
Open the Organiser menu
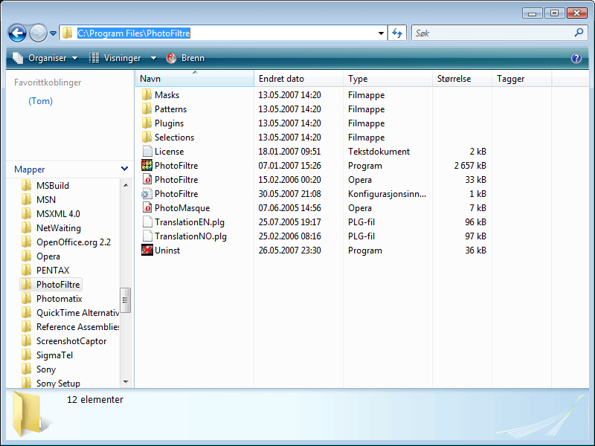point(45,58)
